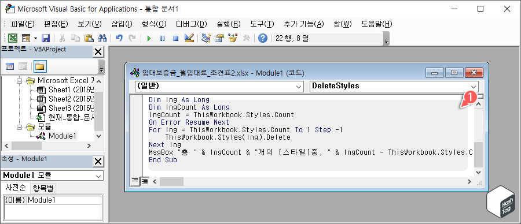521x224 pixels.
Task: Toggle Folders icon in project pane
Action: (x=40, y=66)
